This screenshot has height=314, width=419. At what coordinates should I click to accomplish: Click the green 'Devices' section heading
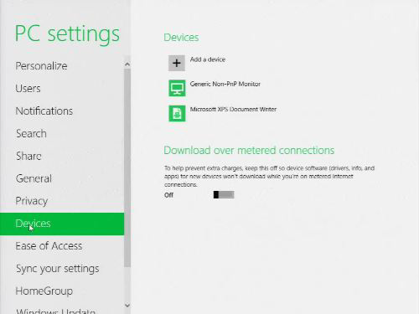pos(181,38)
